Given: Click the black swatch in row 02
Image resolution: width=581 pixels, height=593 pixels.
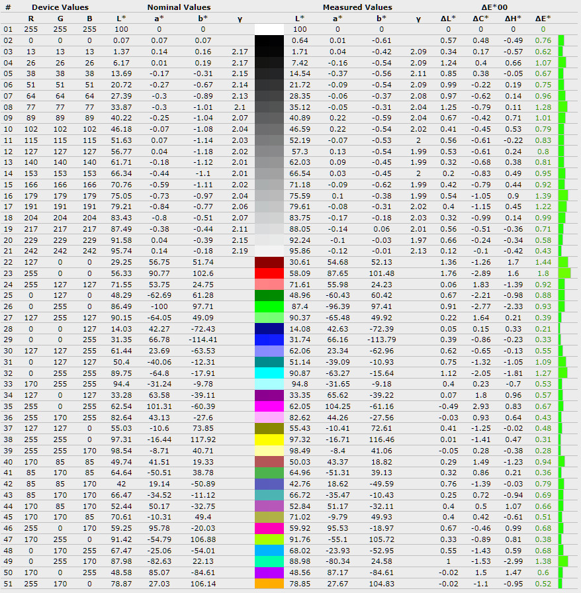Looking at the screenshot, I should click(x=269, y=40).
